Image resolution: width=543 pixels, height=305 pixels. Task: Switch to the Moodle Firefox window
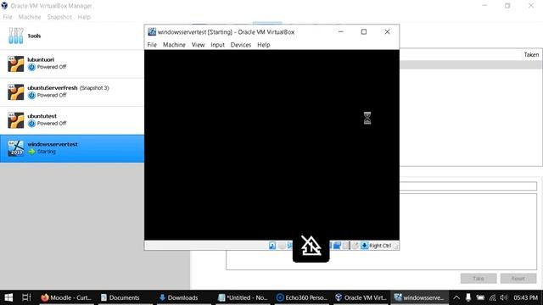[66, 297]
